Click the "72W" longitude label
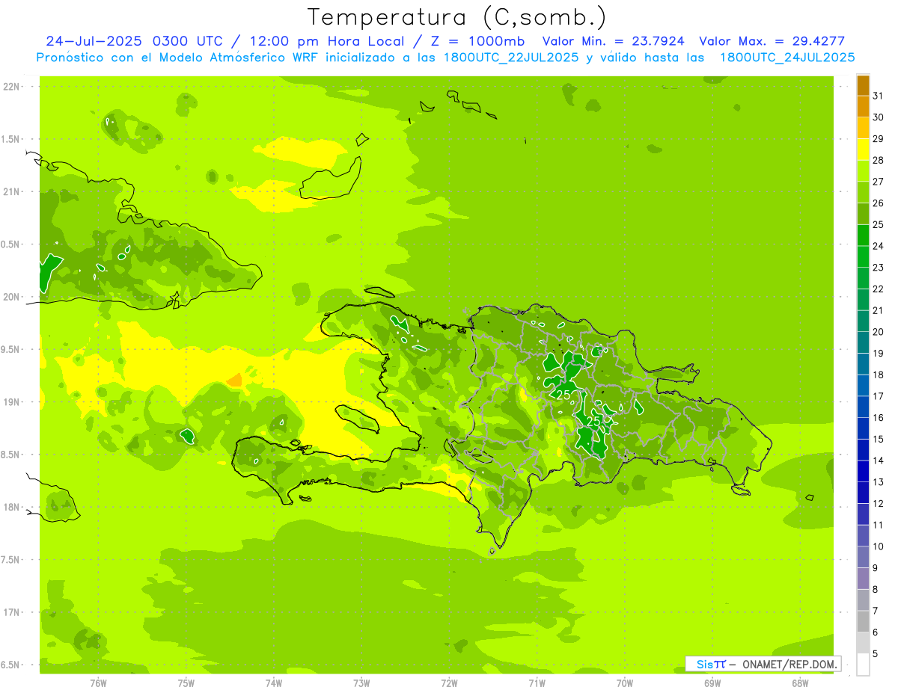This screenshot has height=693, width=898. (449, 683)
